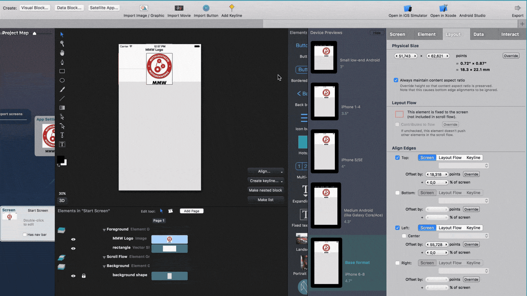Select the Import Image / Graphic tool
This screenshot has width=527, height=296.
pos(144,8)
